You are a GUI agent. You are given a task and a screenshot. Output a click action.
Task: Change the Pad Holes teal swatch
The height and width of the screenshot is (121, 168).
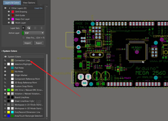pos(12,68)
